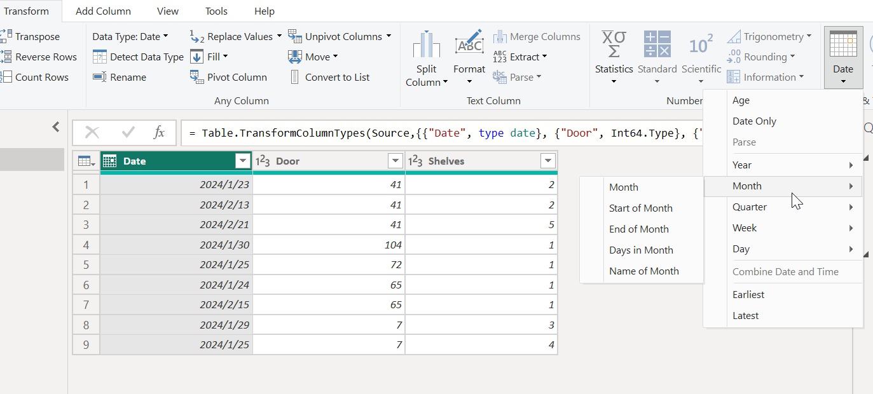Choose End of Month
The width and height of the screenshot is (873, 394).
642,229
